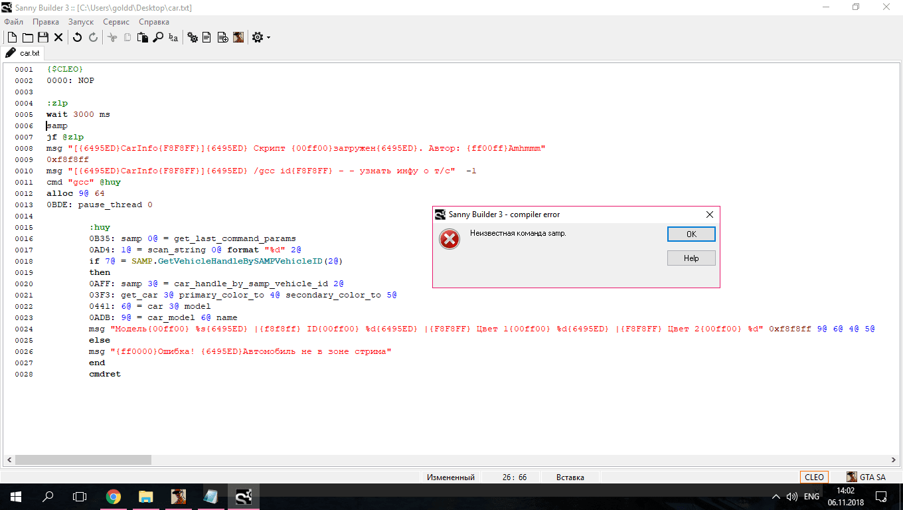Save the file with floppy disk icon
Screen dimensions: 903x510
[43, 38]
